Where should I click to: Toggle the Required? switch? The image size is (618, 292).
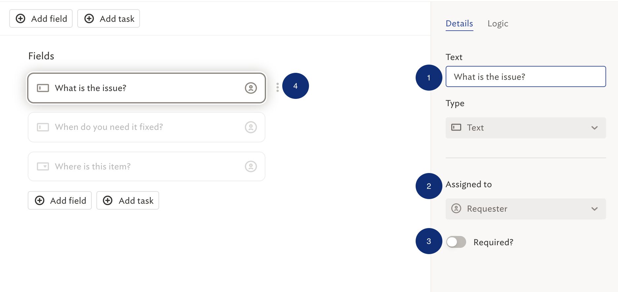coord(456,242)
